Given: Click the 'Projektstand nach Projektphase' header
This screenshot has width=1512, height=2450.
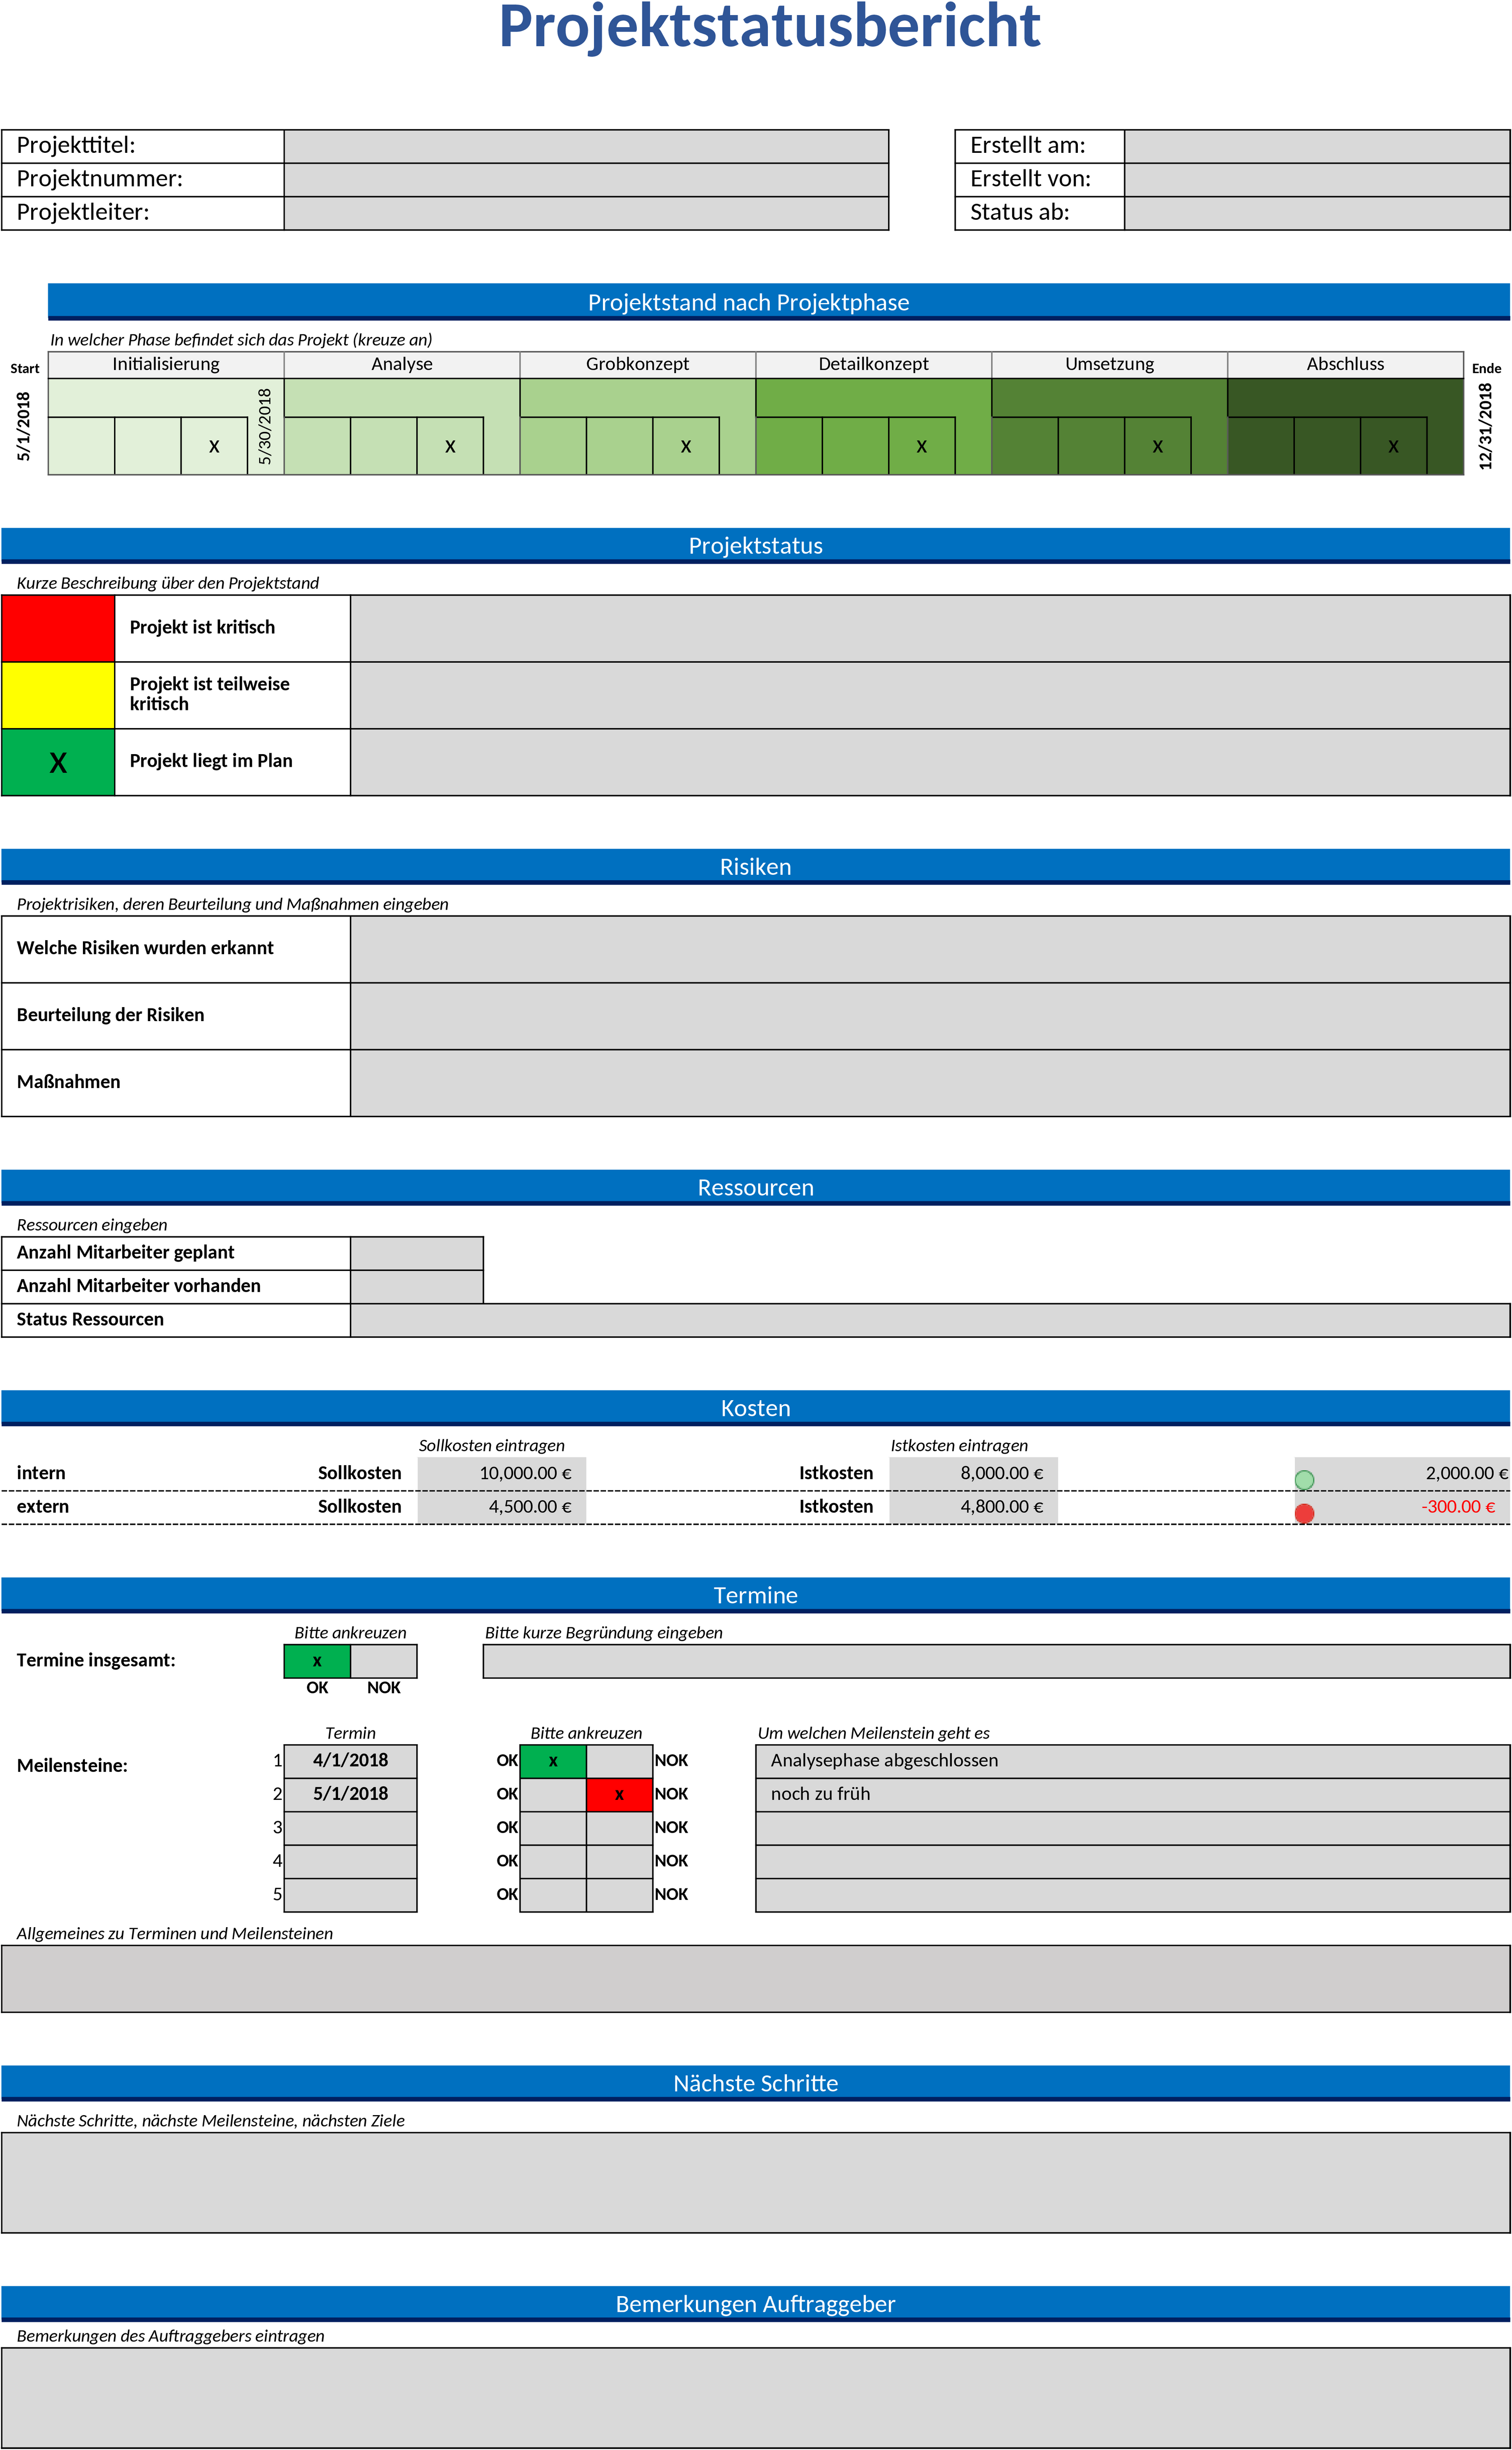Looking at the screenshot, I should (778, 302).
